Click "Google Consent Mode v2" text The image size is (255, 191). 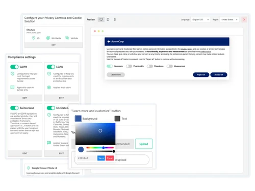click(44, 168)
